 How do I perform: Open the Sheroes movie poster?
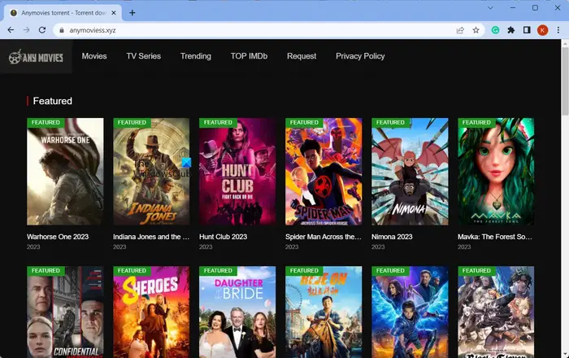[x=151, y=312]
